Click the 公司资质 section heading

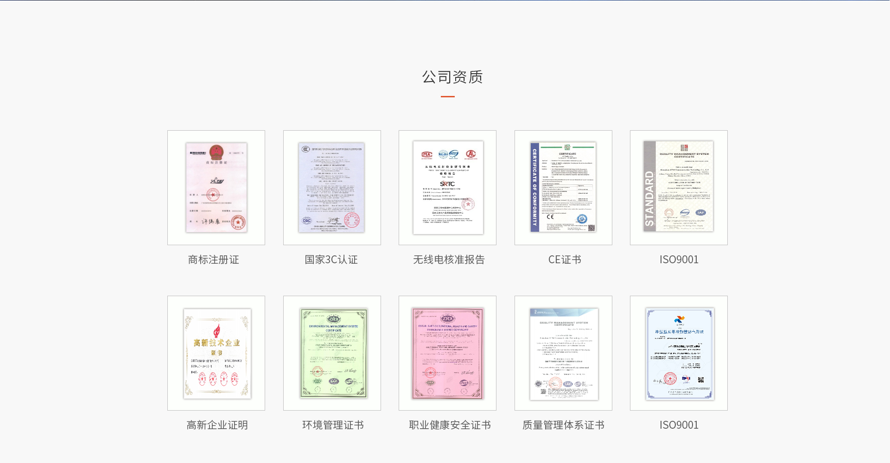(452, 77)
